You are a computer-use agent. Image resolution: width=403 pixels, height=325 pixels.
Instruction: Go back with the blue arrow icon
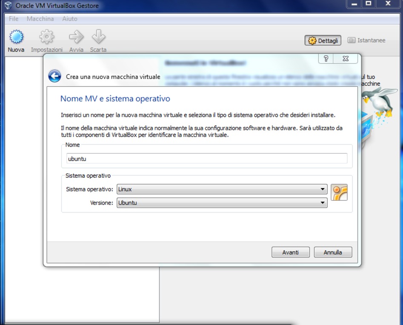point(54,76)
